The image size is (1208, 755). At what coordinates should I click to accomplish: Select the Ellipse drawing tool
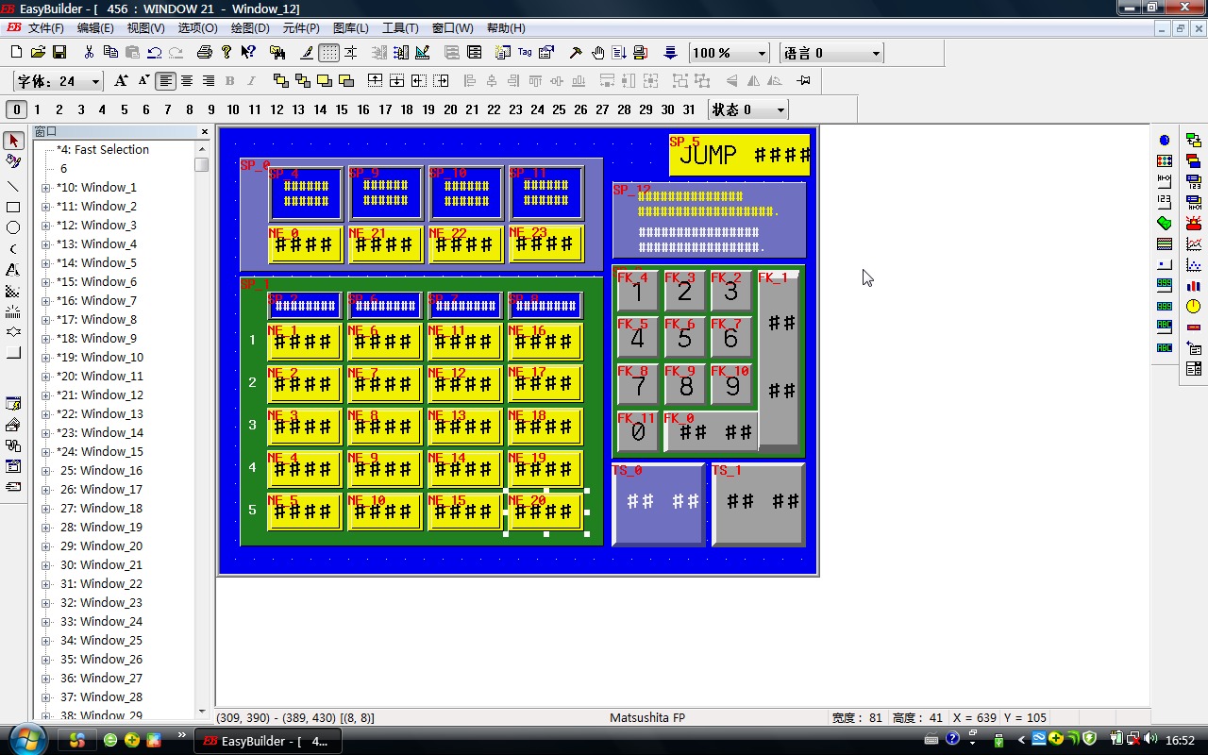[x=13, y=227]
